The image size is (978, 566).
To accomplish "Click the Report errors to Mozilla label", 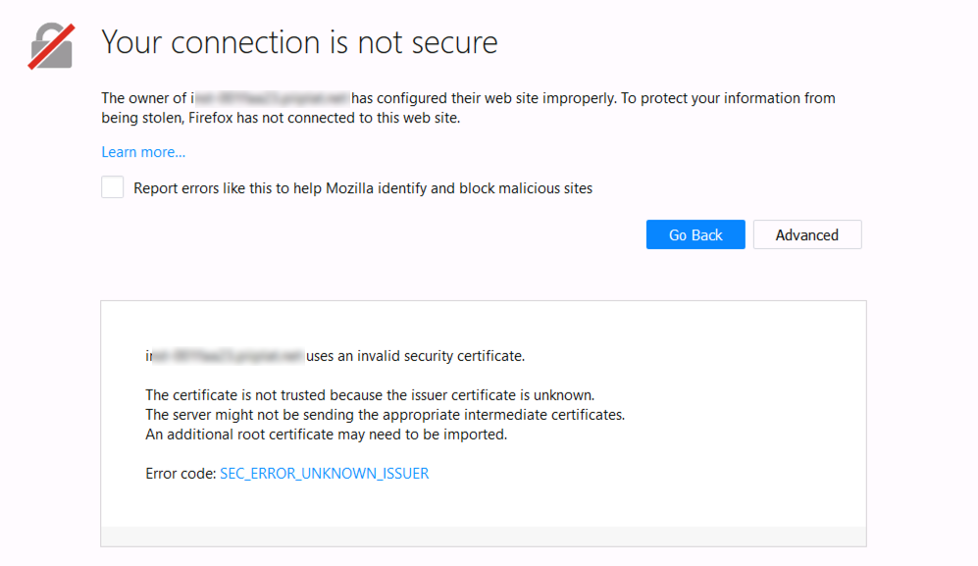I will pos(362,188).
